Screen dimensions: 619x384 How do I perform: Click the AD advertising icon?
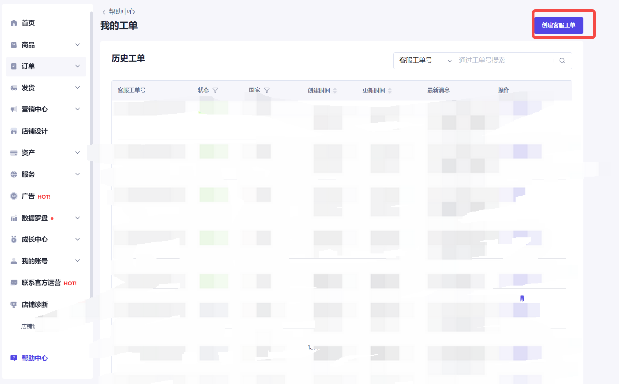[14, 196]
